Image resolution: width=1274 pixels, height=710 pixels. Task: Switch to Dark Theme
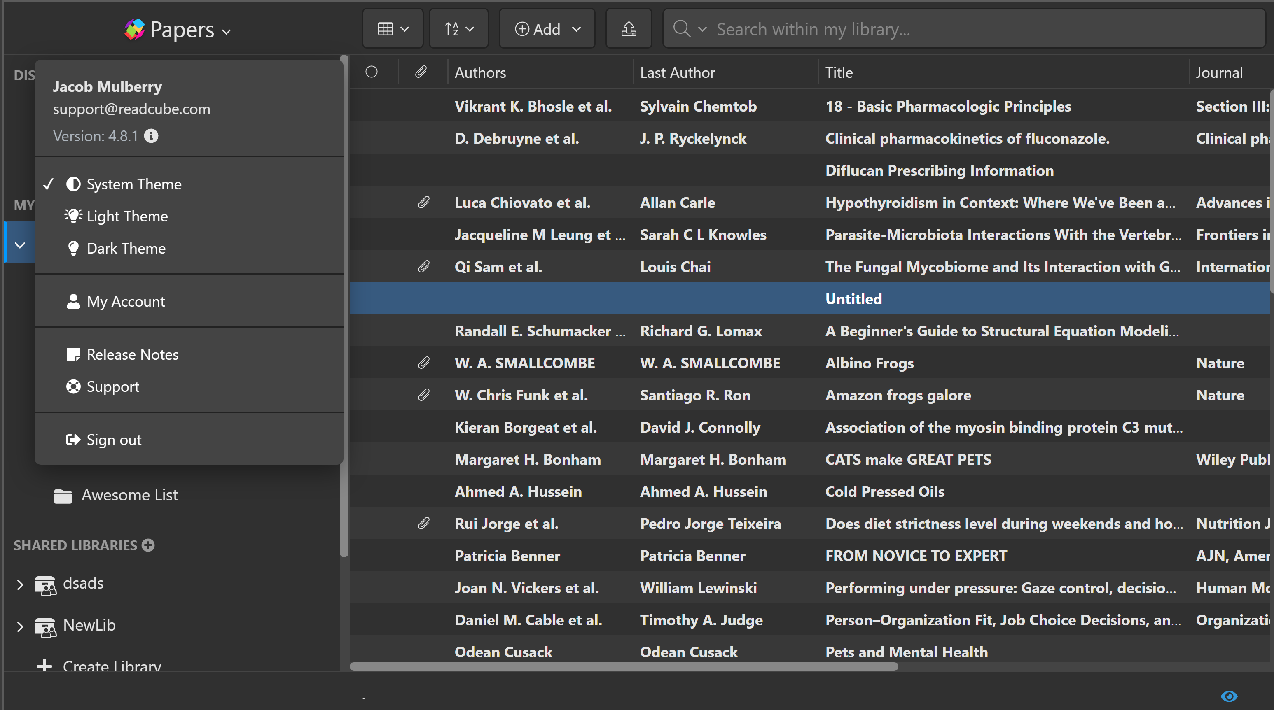point(126,249)
